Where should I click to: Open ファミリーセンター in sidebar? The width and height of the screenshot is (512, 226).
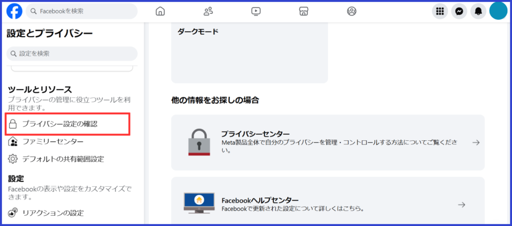tap(53, 142)
